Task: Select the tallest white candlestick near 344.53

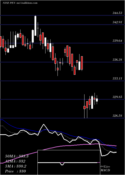Action: (x=35, y=26)
